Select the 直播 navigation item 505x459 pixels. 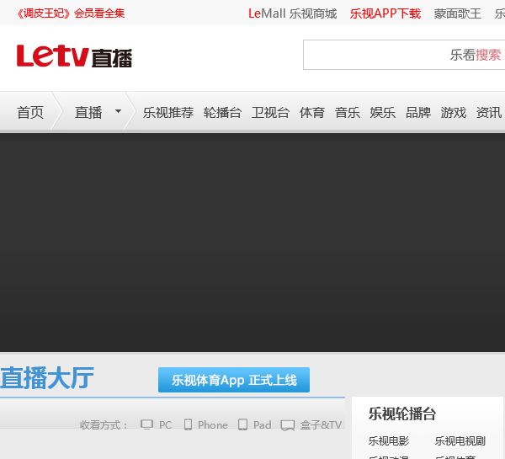[88, 113]
